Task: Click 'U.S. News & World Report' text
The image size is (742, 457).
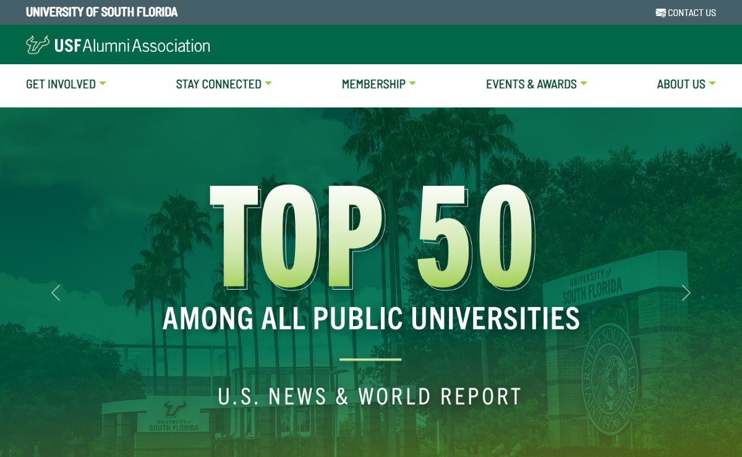Action: click(370, 396)
